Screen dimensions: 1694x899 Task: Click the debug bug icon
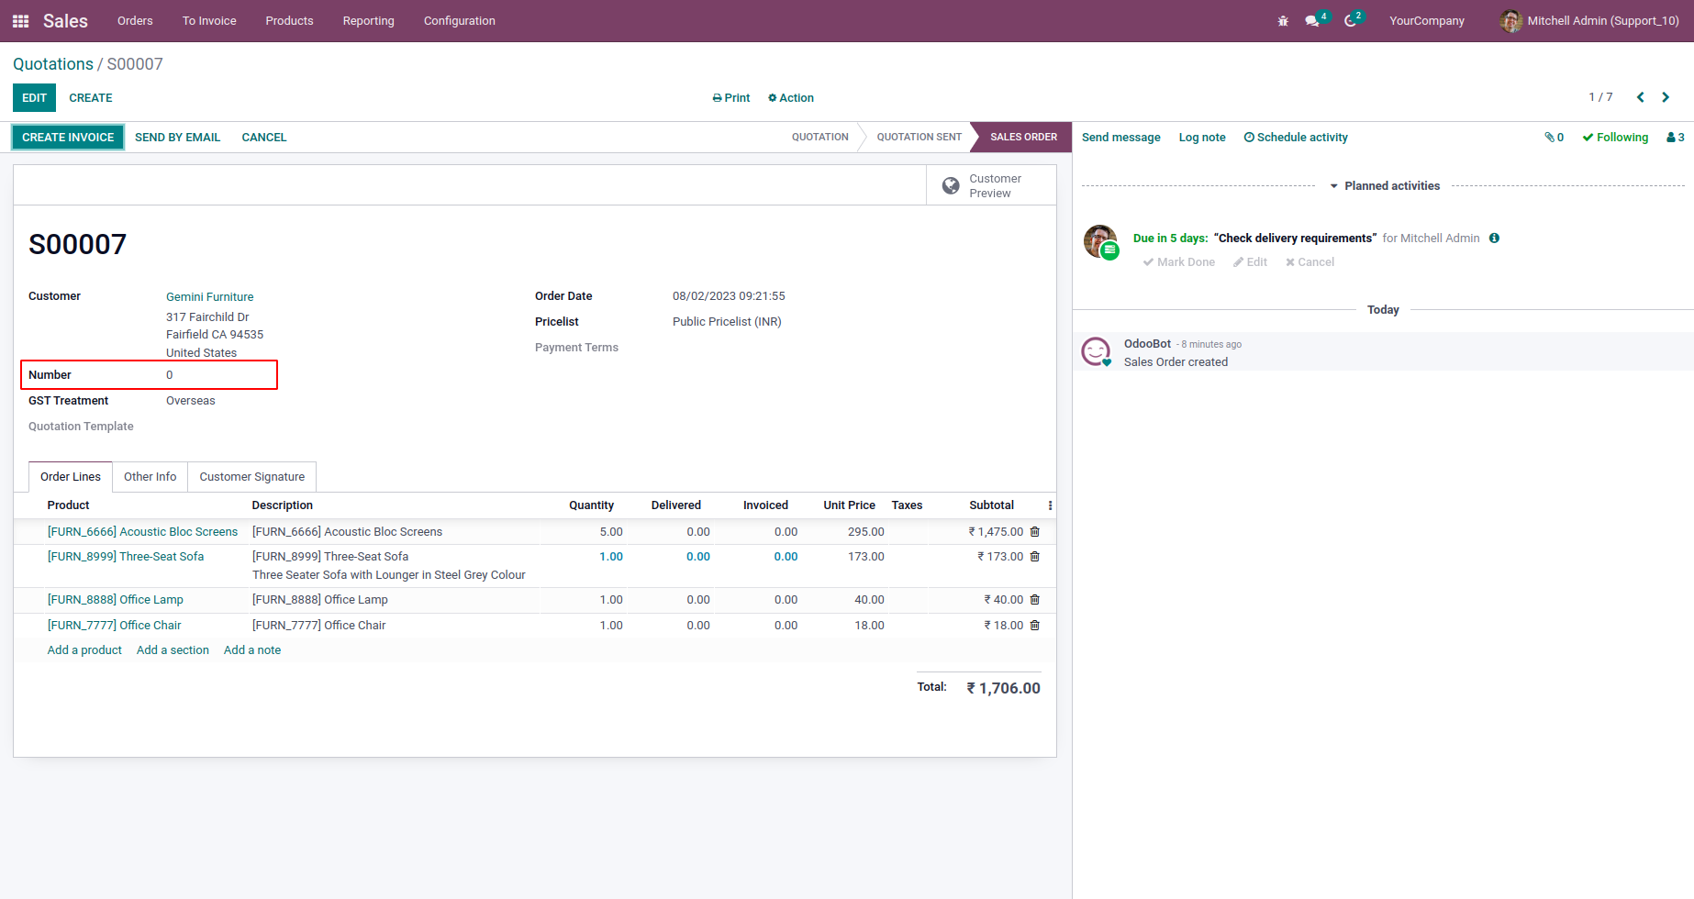[x=1283, y=21]
